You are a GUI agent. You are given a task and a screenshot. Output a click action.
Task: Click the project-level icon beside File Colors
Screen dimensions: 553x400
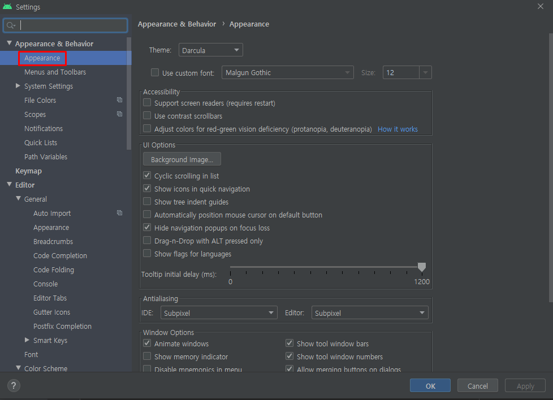[x=119, y=100]
